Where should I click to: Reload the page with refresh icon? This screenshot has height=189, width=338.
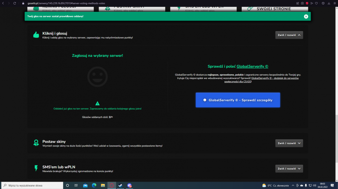(15, 3)
